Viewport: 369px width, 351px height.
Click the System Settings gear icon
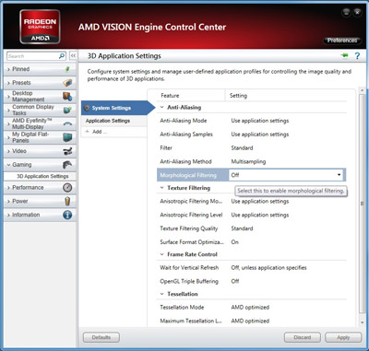pos(87,108)
